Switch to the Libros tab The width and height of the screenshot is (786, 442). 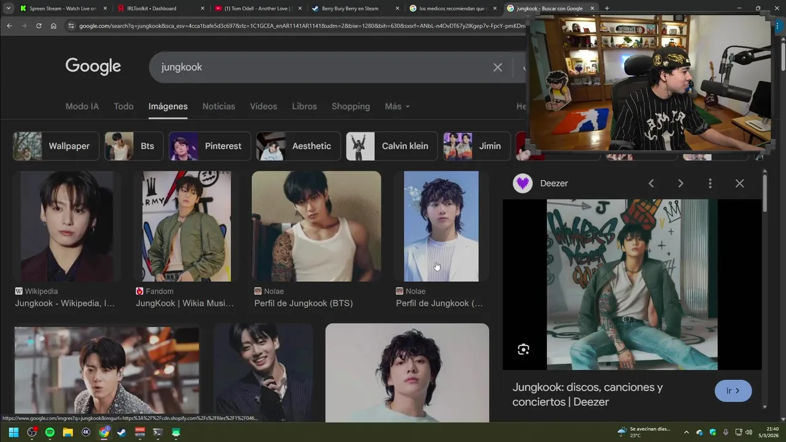(x=305, y=106)
